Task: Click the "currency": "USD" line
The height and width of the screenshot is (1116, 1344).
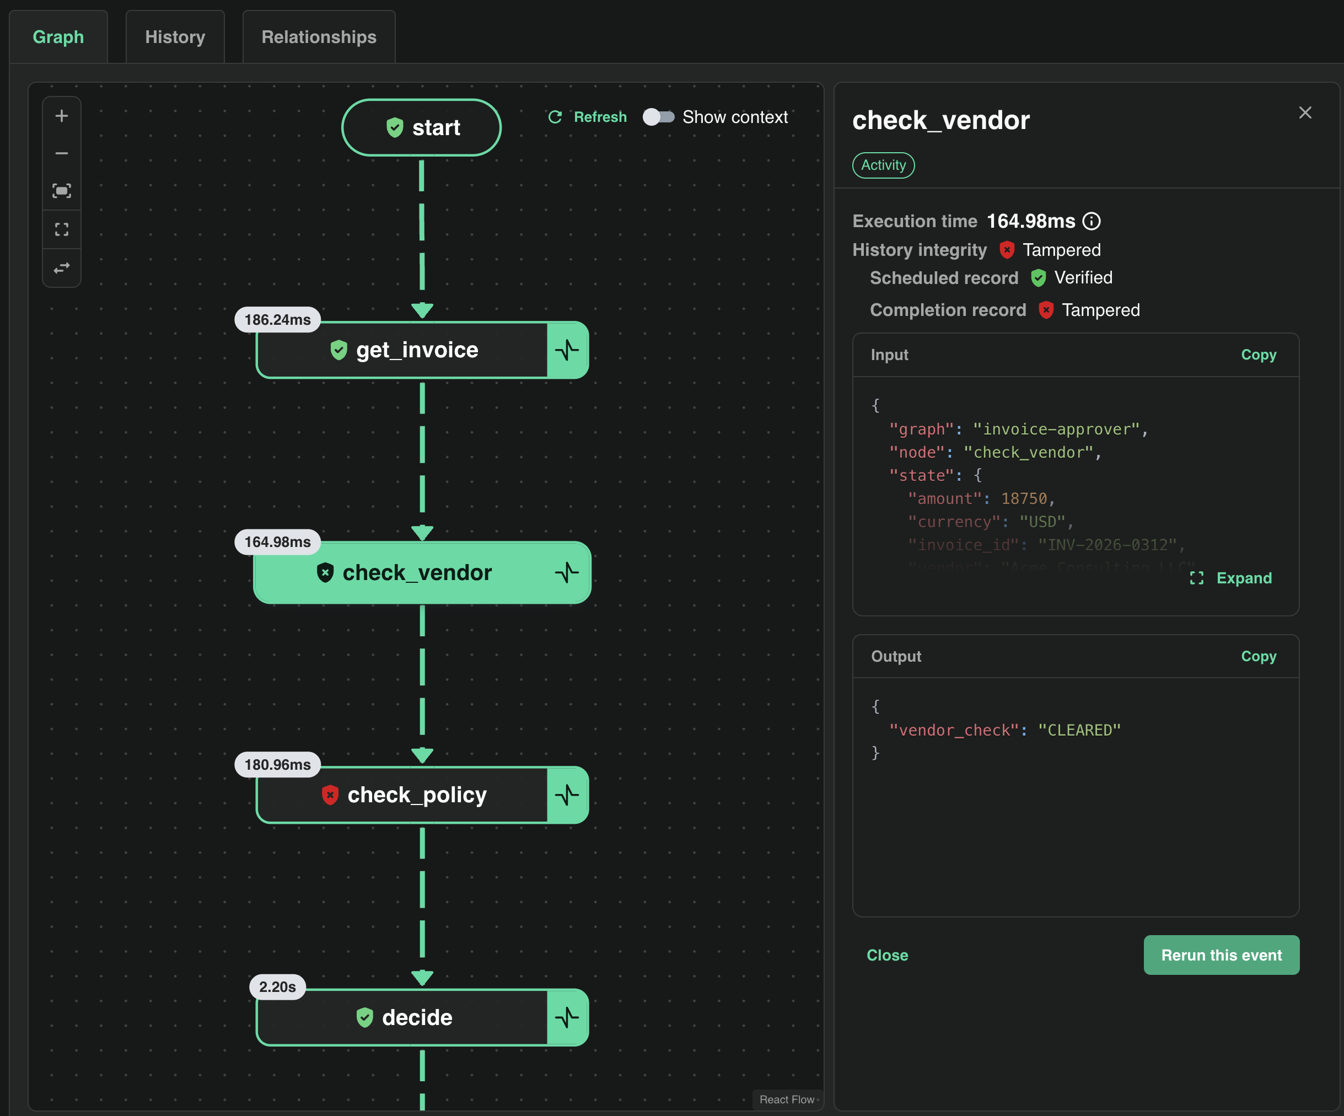Action: [x=990, y=522]
